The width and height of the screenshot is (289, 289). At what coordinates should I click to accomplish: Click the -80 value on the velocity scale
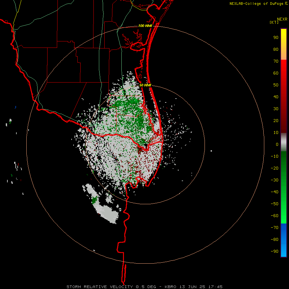tap(275, 240)
